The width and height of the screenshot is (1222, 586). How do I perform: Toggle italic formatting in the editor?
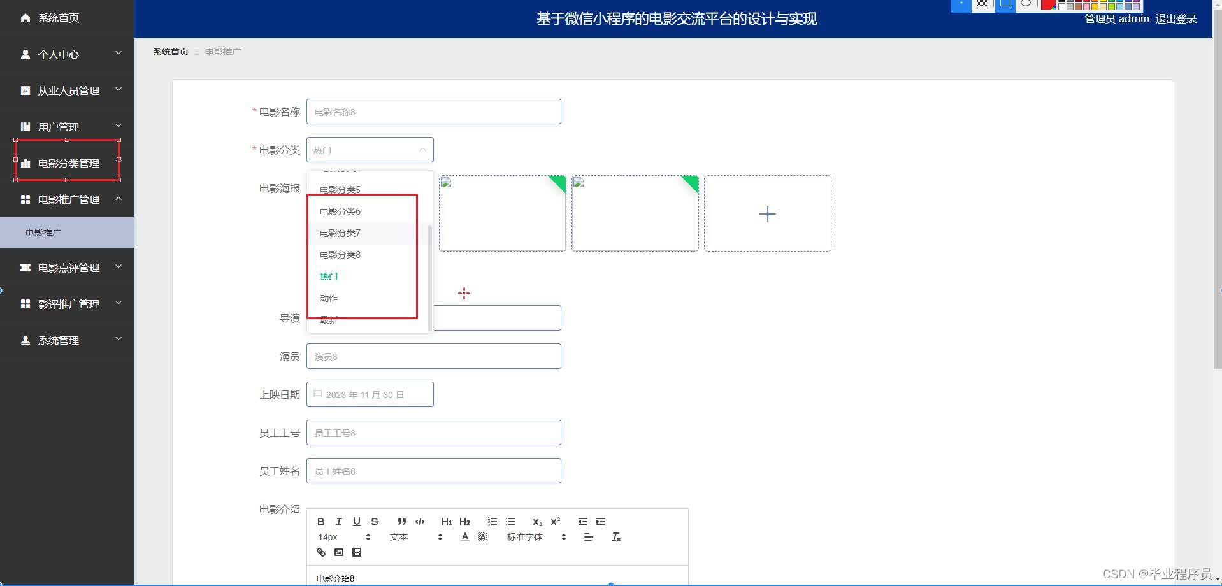(x=339, y=522)
